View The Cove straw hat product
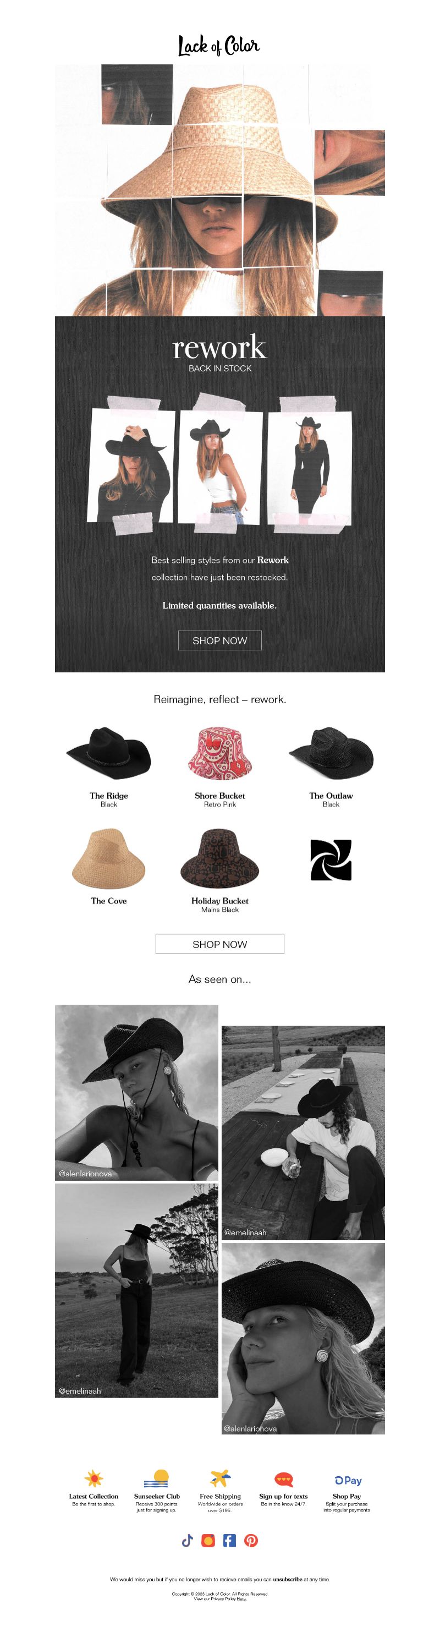The width and height of the screenshot is (440, 1627). 108,858
